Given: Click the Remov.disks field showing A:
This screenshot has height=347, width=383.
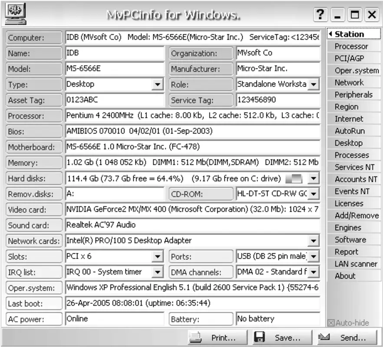Looking at the screenshot, I should coord(115,194).
